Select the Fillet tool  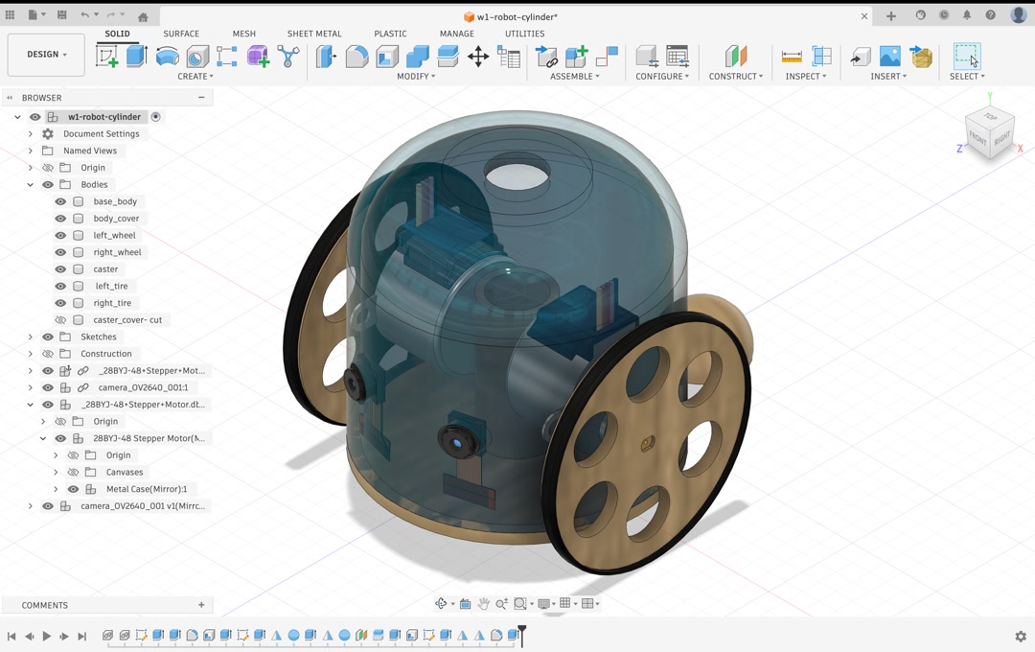point(356,57)
